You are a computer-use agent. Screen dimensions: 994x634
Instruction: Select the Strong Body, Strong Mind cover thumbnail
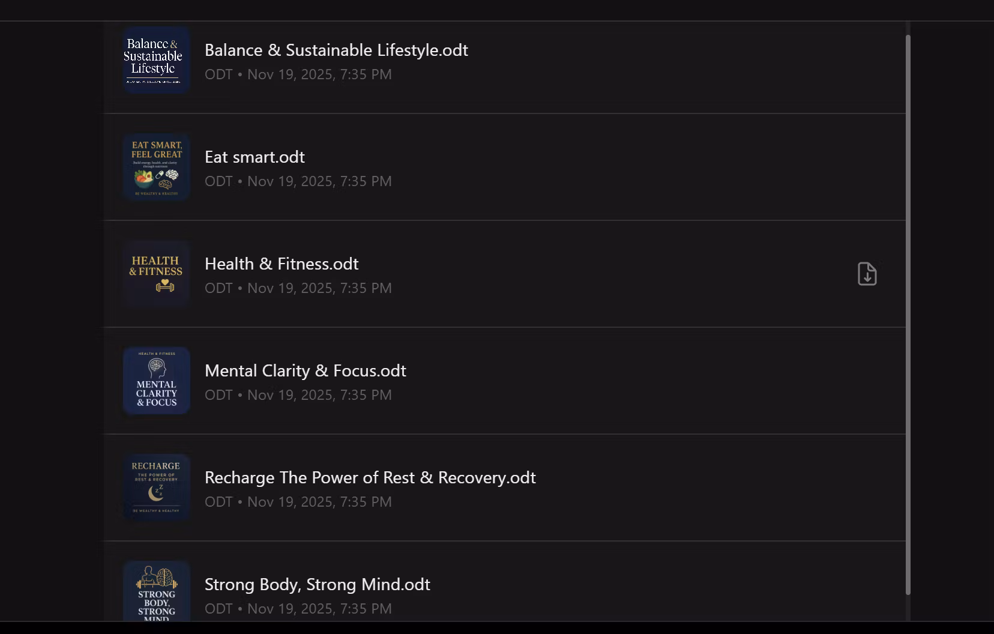coord(156,592)
